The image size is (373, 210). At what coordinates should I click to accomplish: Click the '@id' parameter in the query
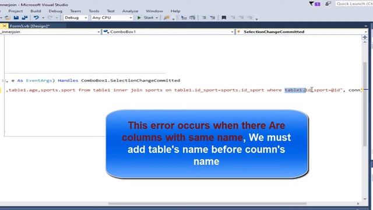click(335, 90)
